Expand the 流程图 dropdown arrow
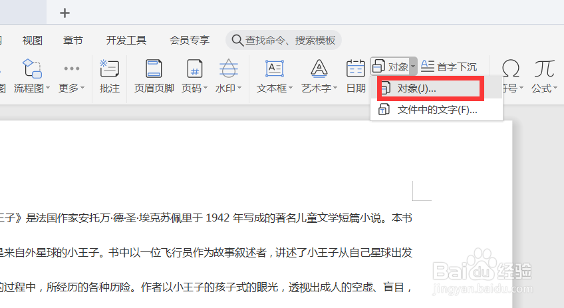This screenshot has height=308, width=564. tap(48, 88)
